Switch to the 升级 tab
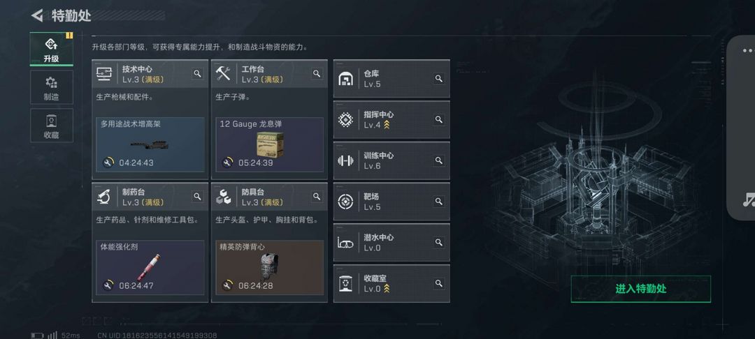The image size is (755, 339). [52, 49]
